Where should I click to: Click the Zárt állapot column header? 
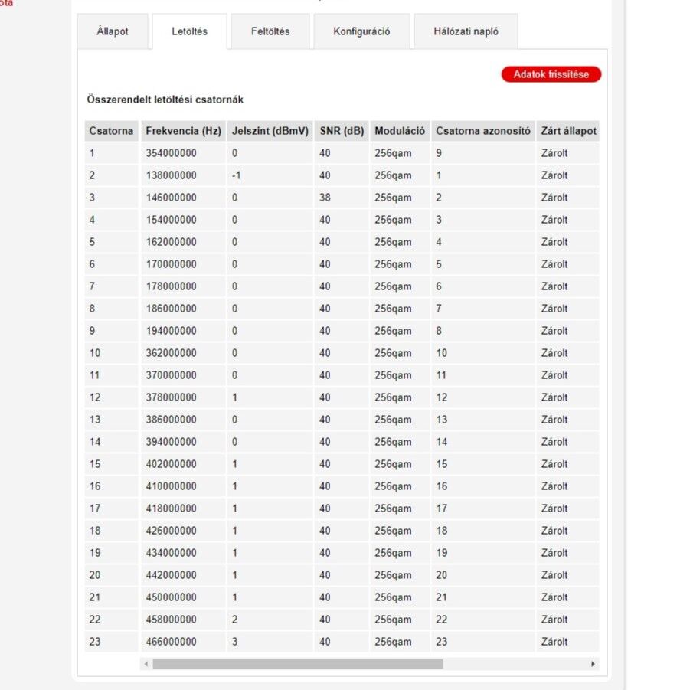coord(568,131)
